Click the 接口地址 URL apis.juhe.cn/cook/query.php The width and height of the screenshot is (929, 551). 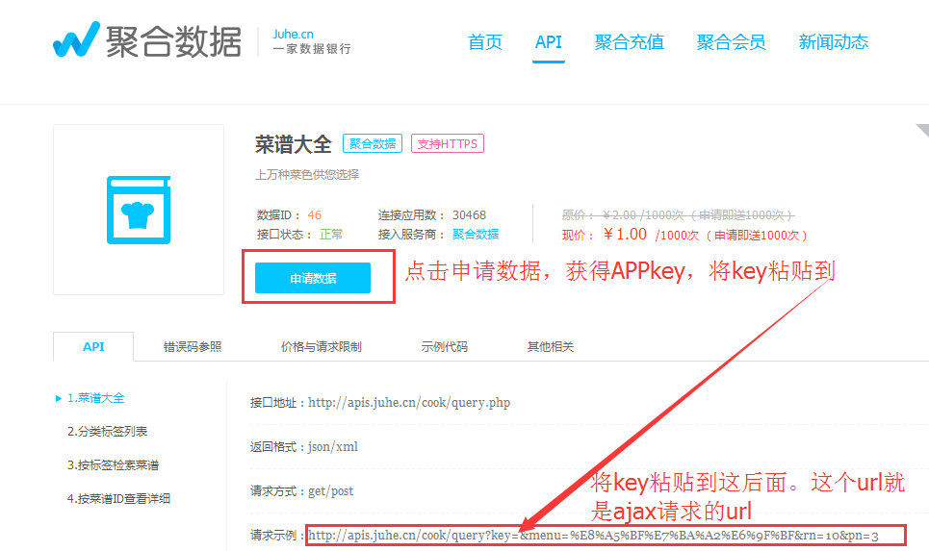click(409, 403)
